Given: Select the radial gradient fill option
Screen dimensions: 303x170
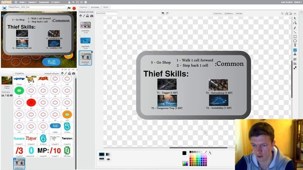Looking at the screenshot, I should (x=108, y=159).
